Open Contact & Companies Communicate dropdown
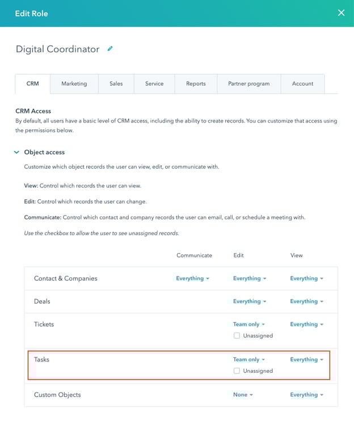354x421 pixels. [x=192, y=279]
